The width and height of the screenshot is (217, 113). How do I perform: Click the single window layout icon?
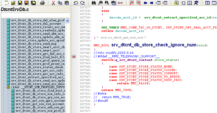[214, 3]
